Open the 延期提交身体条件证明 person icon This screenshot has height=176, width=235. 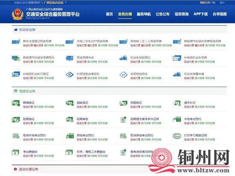click(x=123, y=120)
